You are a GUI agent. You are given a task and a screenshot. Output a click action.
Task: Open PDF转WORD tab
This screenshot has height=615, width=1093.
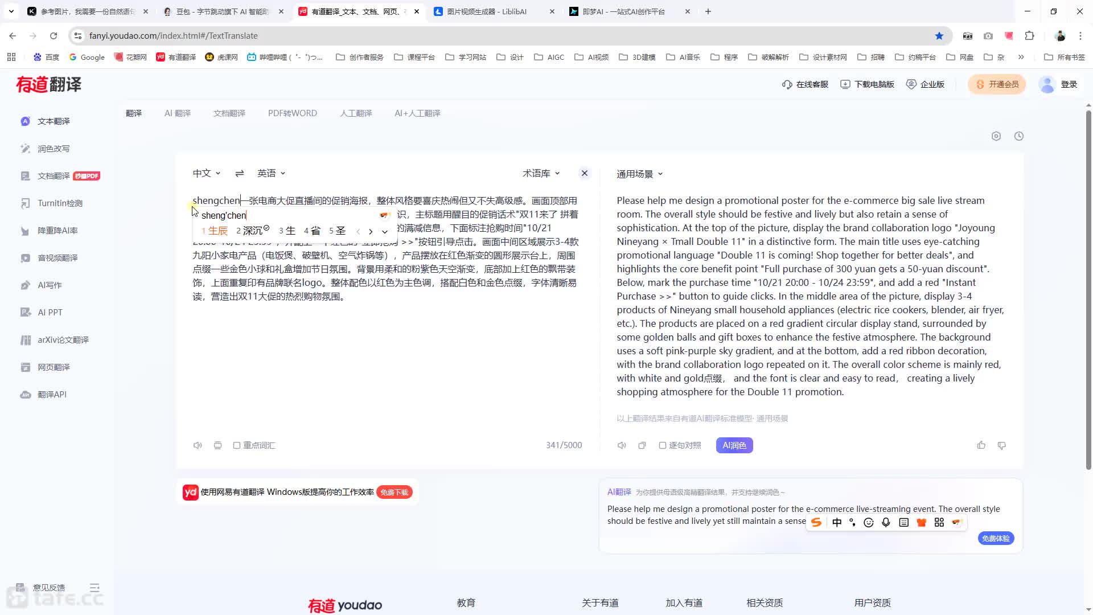[293, 113]
